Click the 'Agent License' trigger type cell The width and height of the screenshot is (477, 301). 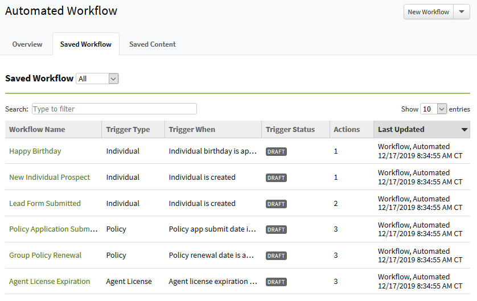click(x=129, y=281)
